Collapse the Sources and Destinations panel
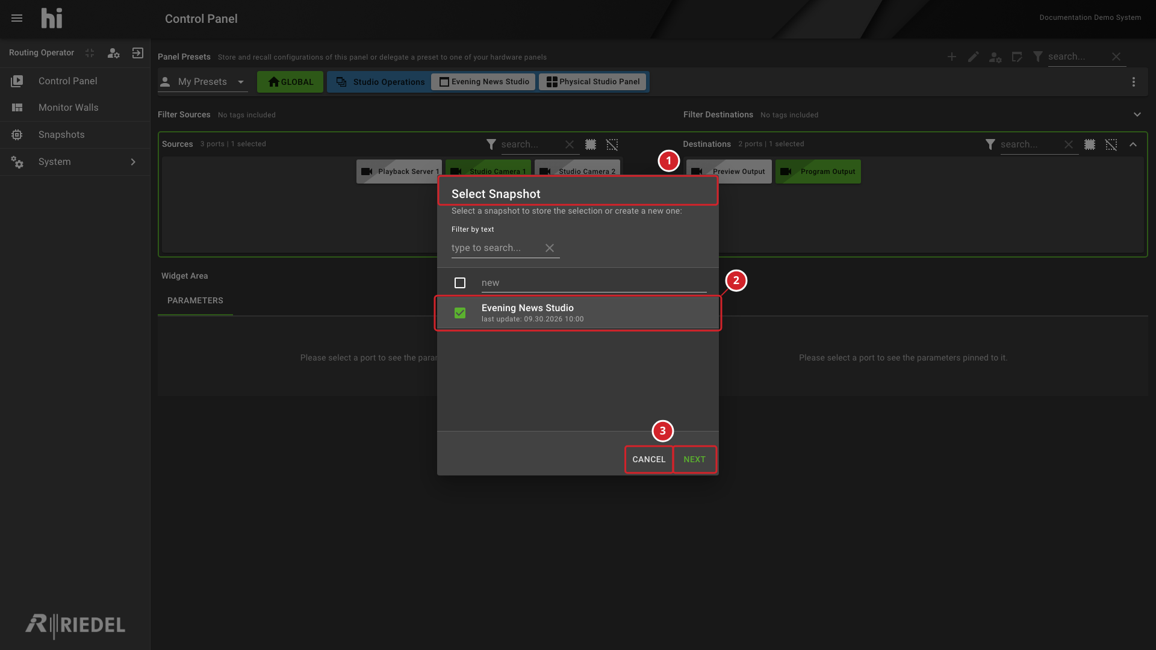The height and width of the screenshot is (650, 1156). tap(1133, 144)
